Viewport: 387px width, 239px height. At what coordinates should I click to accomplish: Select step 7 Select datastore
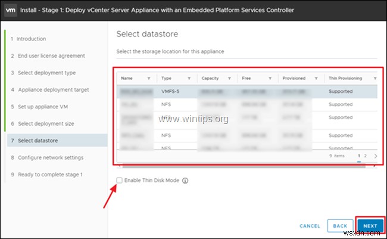click(x=57, y=141)
